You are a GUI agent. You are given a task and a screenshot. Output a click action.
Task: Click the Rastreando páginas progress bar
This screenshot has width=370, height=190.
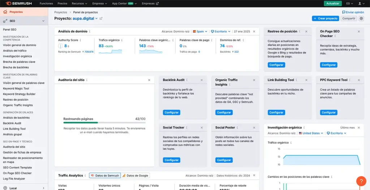(x=104, y=122)
